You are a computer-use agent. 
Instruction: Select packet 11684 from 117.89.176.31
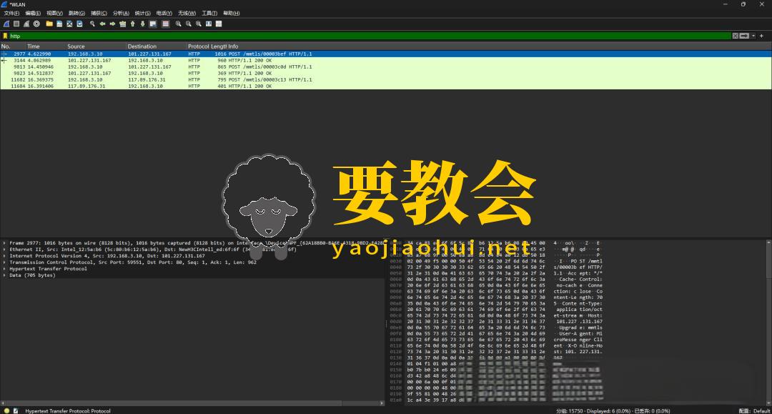click(x=385, y=86)
